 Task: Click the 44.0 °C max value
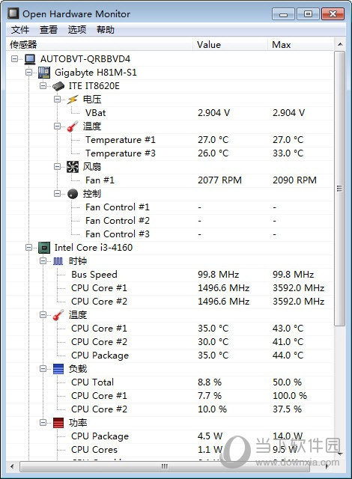coord(288,356)
